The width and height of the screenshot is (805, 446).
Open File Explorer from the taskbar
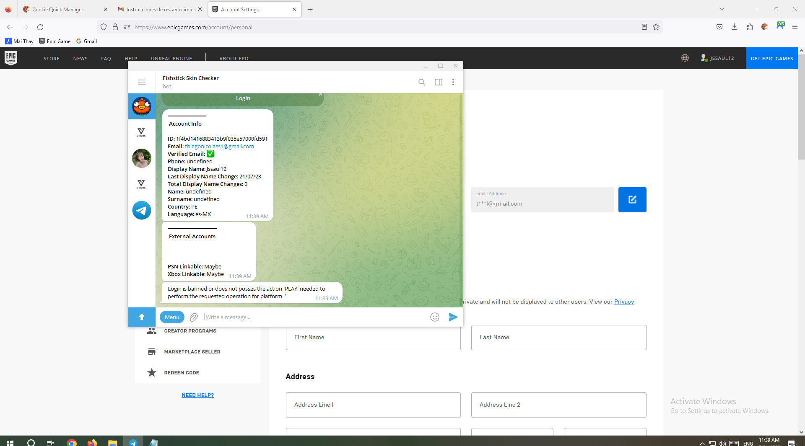point(112,442)
